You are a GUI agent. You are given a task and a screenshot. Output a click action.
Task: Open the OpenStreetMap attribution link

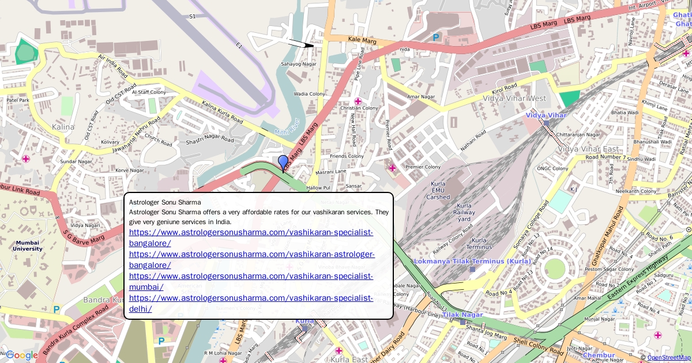[x=668, y=358]
